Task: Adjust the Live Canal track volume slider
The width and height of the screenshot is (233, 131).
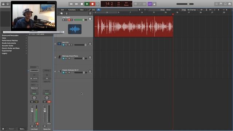Action: (81, 20)
